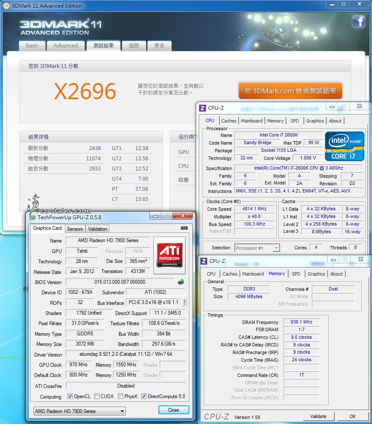Open Graphics tab in upper CPU-Z window
The height and width of the screenshot is (424, 372).
pos(315,121)
